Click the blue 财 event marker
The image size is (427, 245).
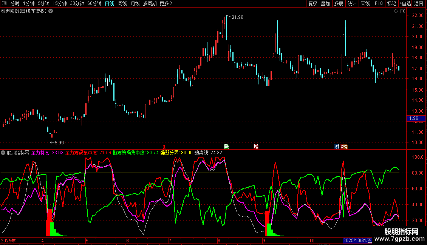[337, 146]
